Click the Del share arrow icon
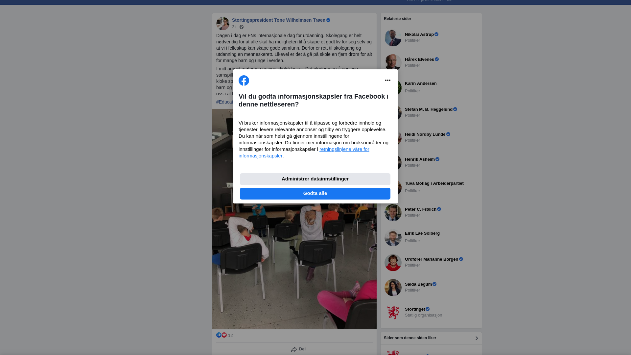631x355 pixels. [x=294, y=349]
